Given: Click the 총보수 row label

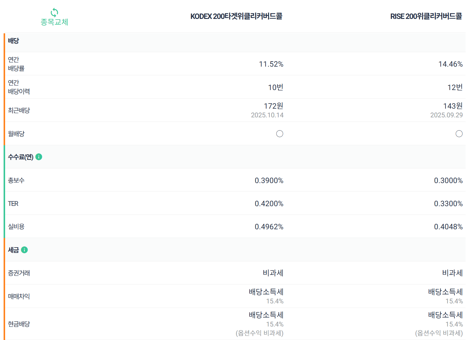Looking at the screenshot, I should pos(16,180).
